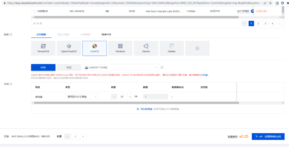Select 32位 architecture option

coord(69,67)
